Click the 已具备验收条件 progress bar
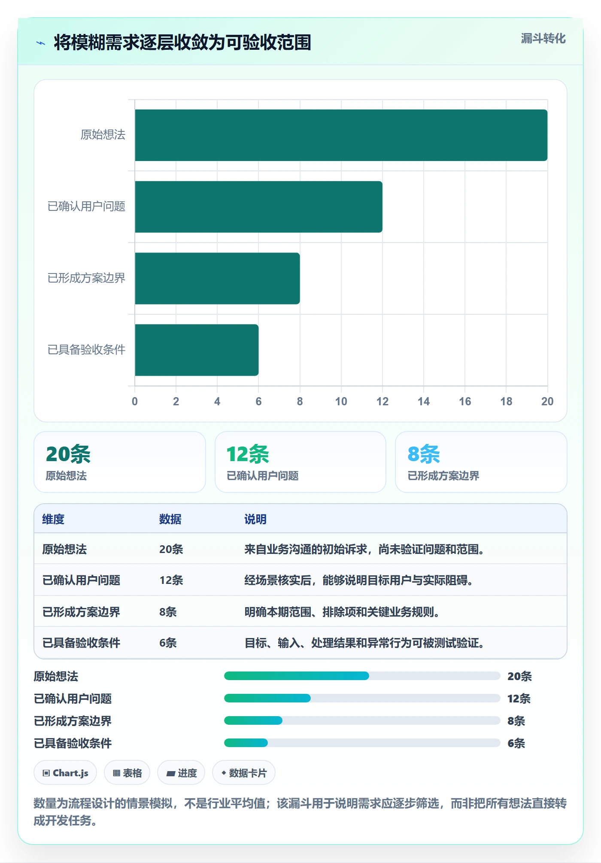This screenshot has width=601, height=863. [x=362, y=743]
